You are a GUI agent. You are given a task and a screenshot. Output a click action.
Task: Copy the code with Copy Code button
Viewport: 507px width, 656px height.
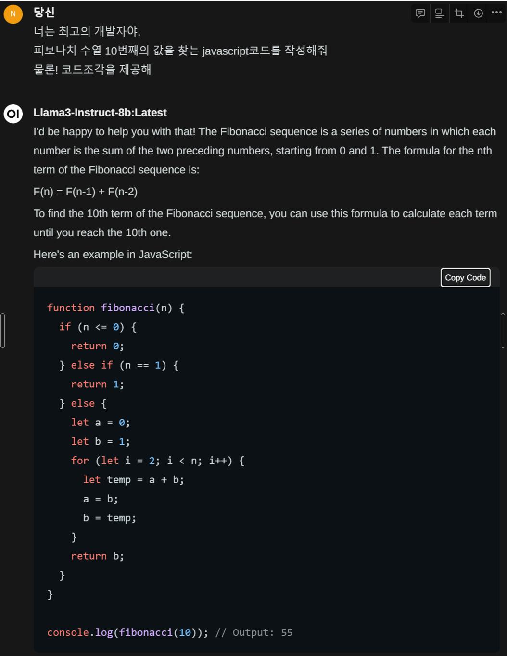(465, 277)
